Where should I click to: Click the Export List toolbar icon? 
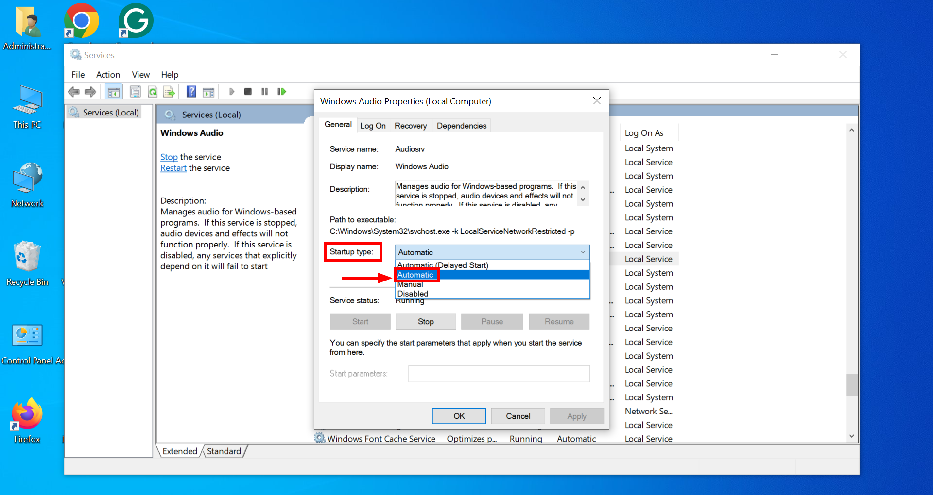click(169, 92)
